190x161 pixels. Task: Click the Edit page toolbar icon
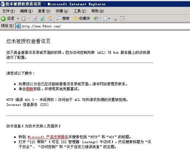point(122,18)
